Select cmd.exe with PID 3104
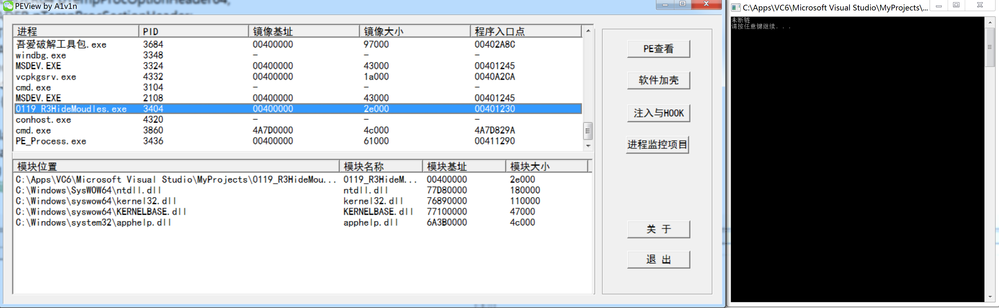The height and width of the screenshot is (308, 999). click(297, 87)
